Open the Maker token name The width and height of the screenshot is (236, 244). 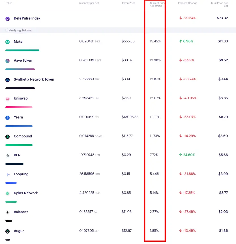[19, 41]
